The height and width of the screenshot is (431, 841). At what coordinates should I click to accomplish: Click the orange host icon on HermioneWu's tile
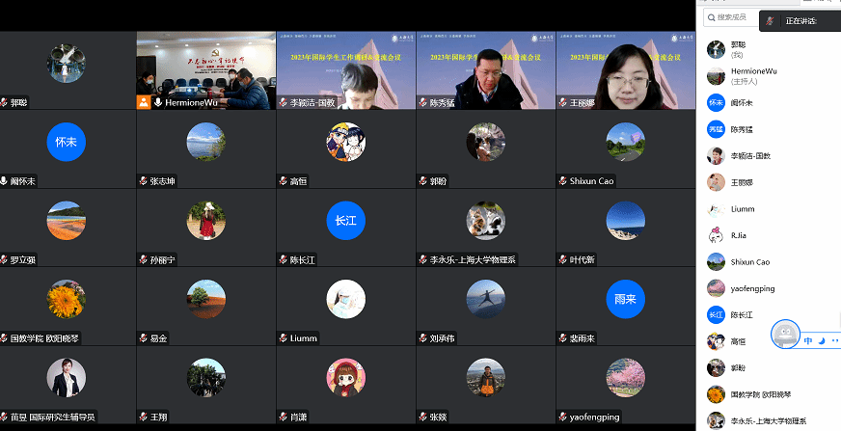[143, 101]
